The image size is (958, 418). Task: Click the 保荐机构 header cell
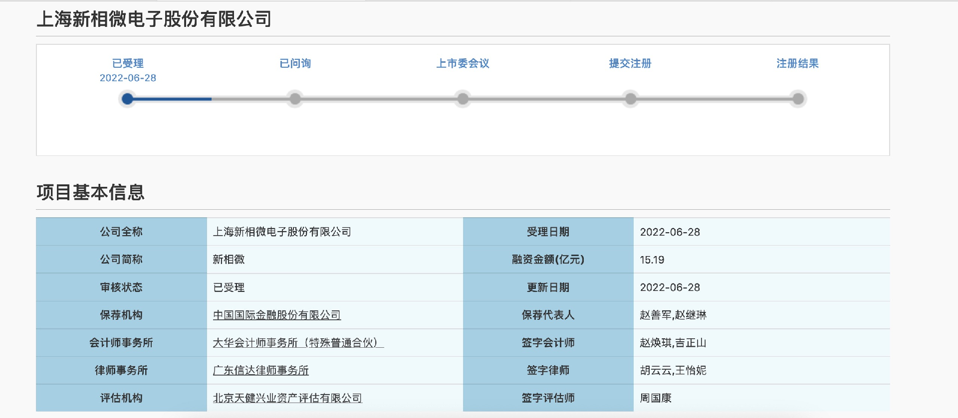[x=121, y=315]
